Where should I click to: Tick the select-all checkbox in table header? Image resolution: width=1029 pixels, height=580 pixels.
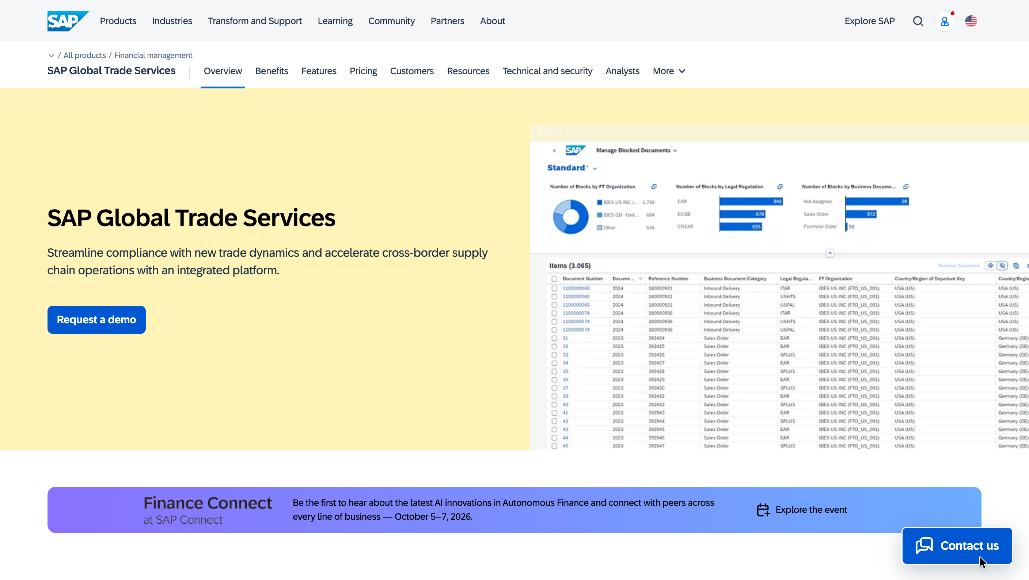tap(554, 279)
